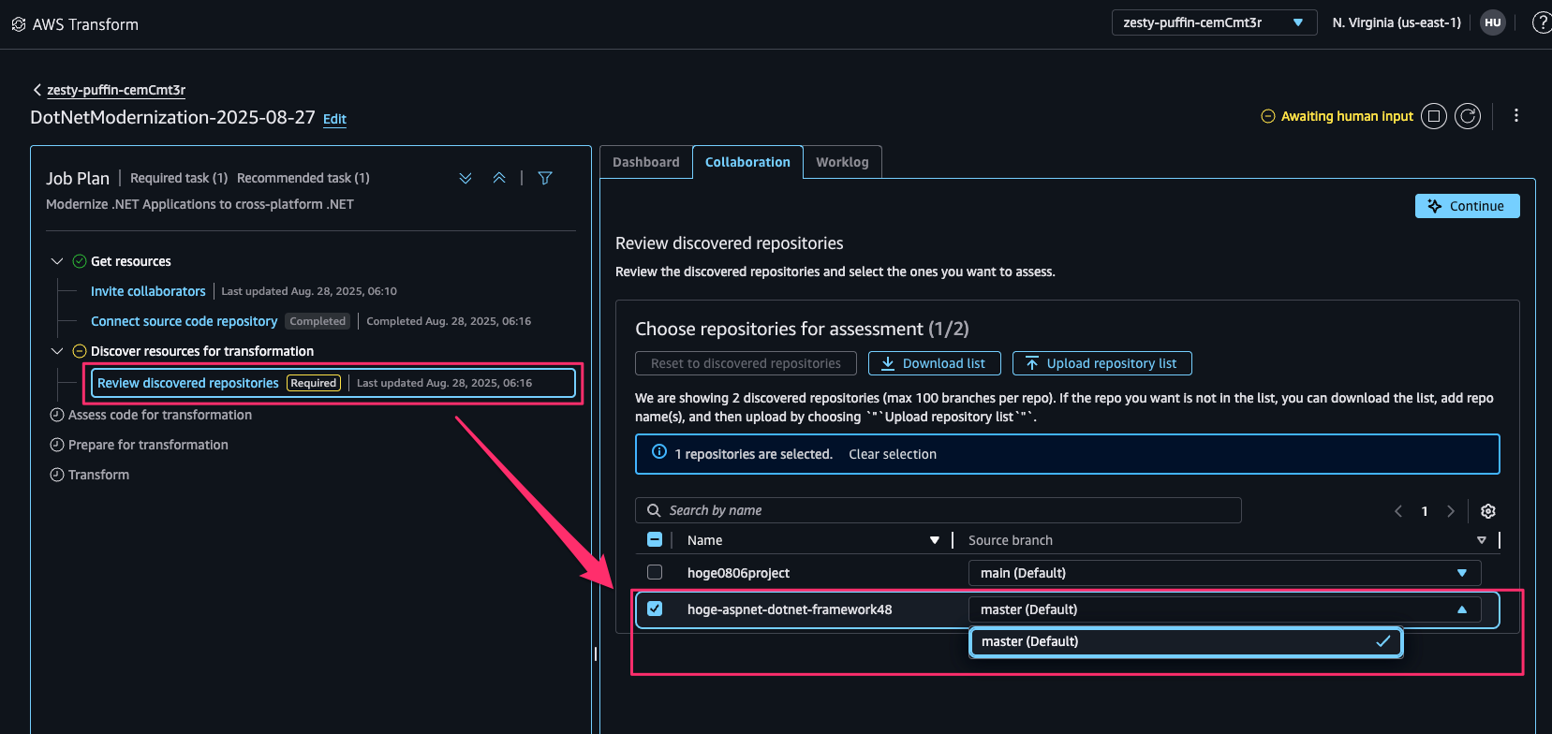Click the Required task (1) label
1552x734 pixels.
pos(179,178)
